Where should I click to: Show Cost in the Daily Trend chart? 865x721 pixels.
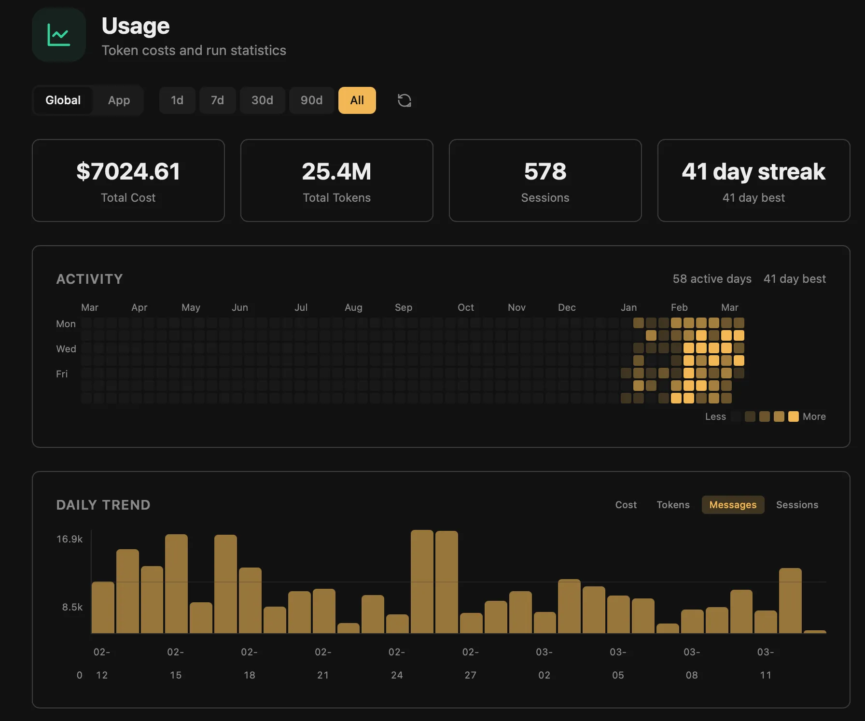(x=626, y=505)
